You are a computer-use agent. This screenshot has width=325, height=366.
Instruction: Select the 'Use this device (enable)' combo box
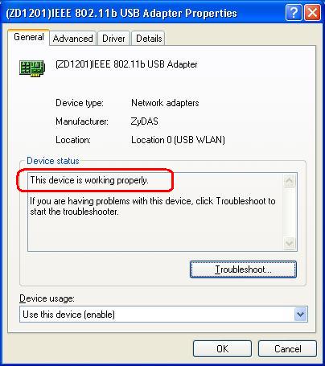(x=163, y=315)
